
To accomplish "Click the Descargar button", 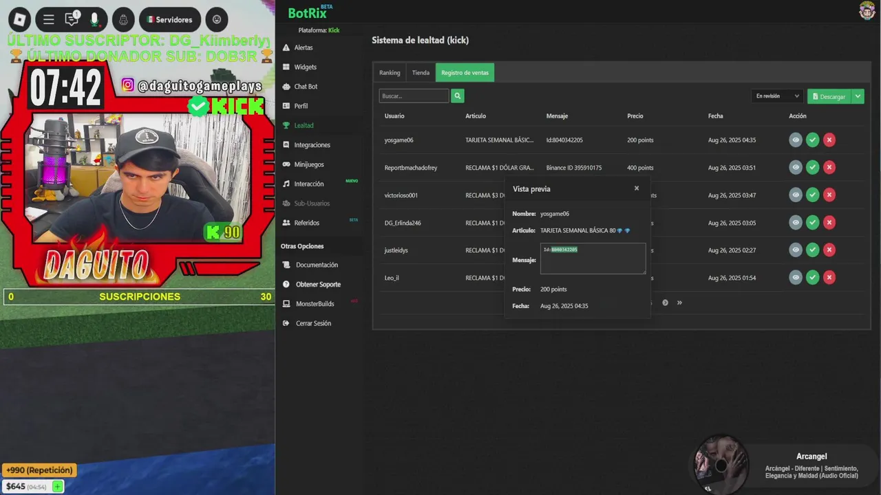I will tap(829, 96).
